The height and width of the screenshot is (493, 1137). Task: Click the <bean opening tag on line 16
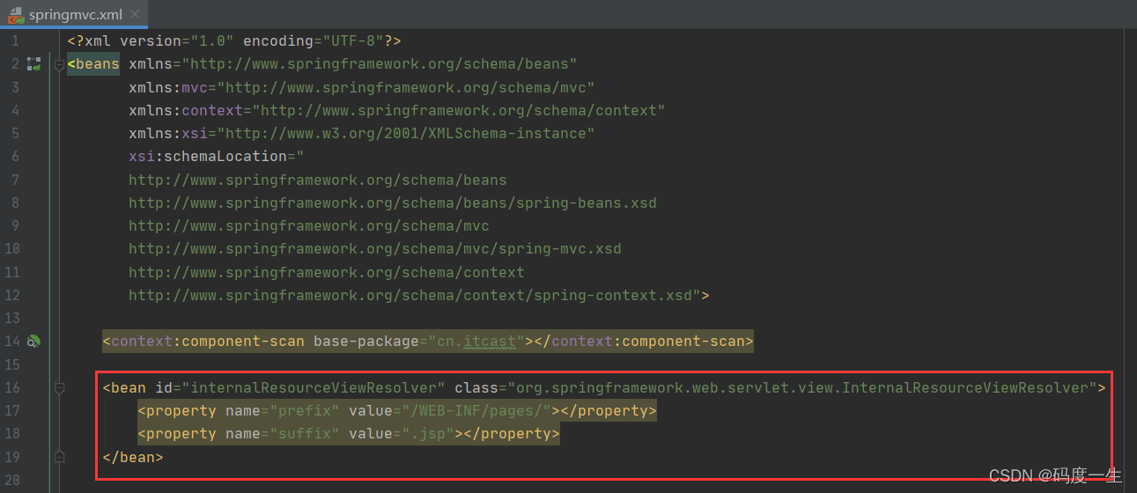click(124, 387)
